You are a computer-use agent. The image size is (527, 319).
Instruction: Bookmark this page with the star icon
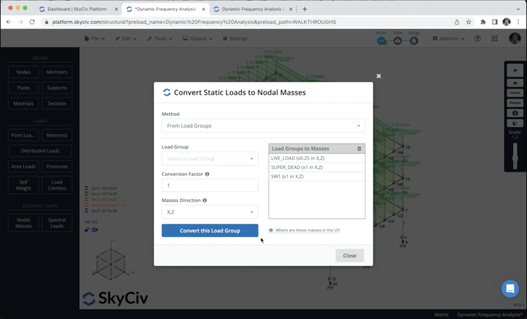click(468, 22)
